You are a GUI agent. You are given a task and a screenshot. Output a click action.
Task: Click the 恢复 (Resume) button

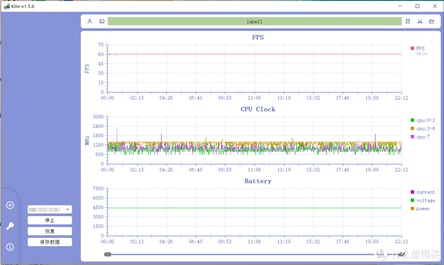(x=50, y=231)
